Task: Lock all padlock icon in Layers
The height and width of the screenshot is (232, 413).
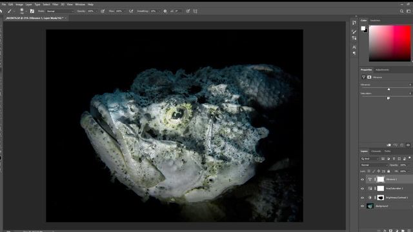Action: coord(388,171)
